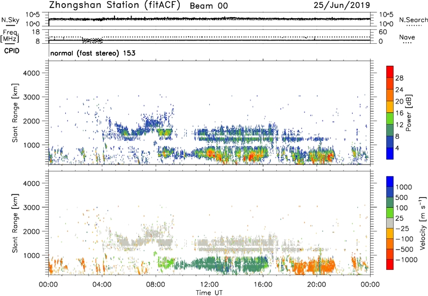Click the 25–100 light green Velocity swatch
Image resolution: width=428 pixels, height=296 pixels.
click(390, 213)
